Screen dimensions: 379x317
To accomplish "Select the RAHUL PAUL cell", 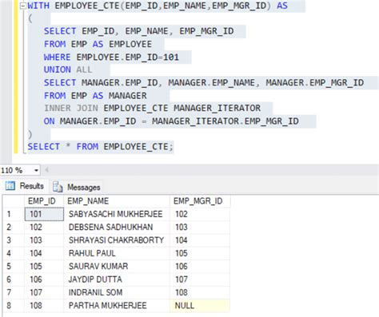I will [117, 253].
